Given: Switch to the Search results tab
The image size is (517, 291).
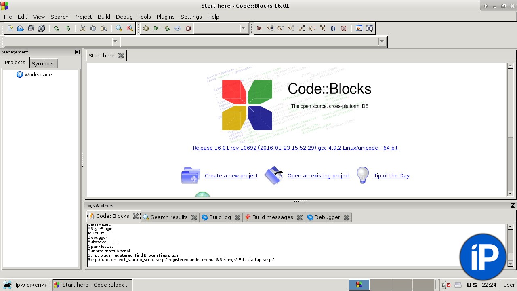Looking at the screenshot, I should point(169,217).
